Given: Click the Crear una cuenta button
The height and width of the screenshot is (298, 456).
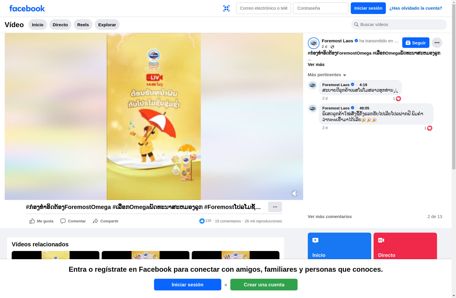Looking at the screenshot, I should (264, 285).
